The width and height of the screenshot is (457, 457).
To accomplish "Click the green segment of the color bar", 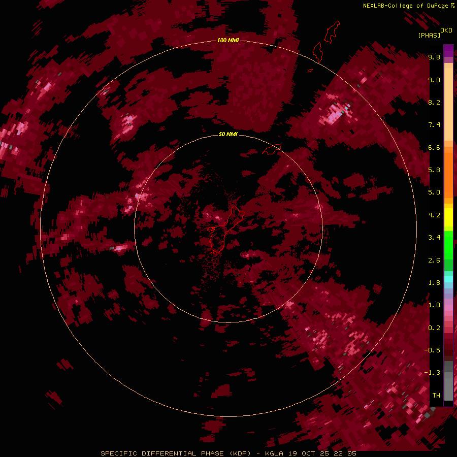I will pos(448,251).
